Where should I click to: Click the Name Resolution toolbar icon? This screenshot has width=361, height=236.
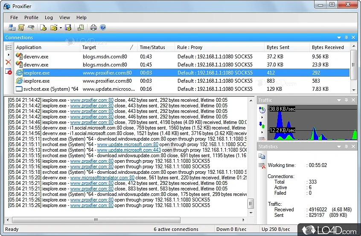(x=31, y=28)
